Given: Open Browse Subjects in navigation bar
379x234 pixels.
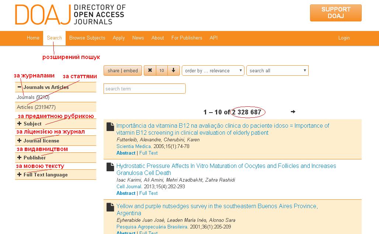Looking at the screenshot, I should [87, 38].
